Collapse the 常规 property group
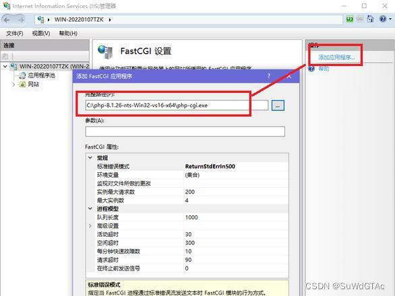Image resolution: width=395 pixels, height=296 pixels. click(x=90, y=157)
